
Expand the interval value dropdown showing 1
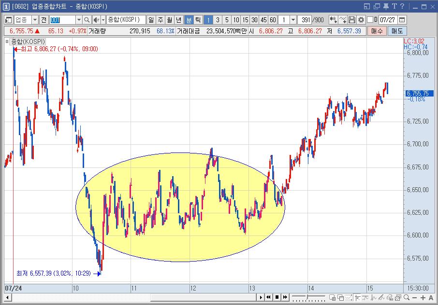(x=293, y=20)
